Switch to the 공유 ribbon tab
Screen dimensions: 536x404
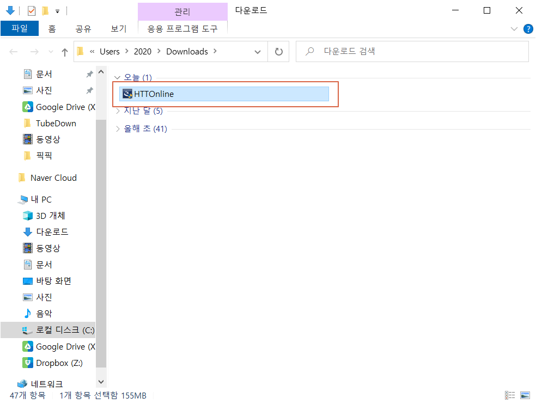tap(83, 29)
